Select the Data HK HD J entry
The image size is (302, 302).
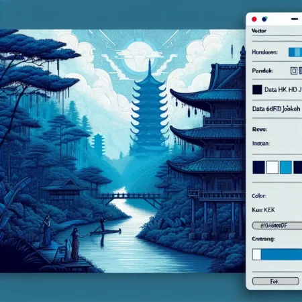click(x=283, y=90)
